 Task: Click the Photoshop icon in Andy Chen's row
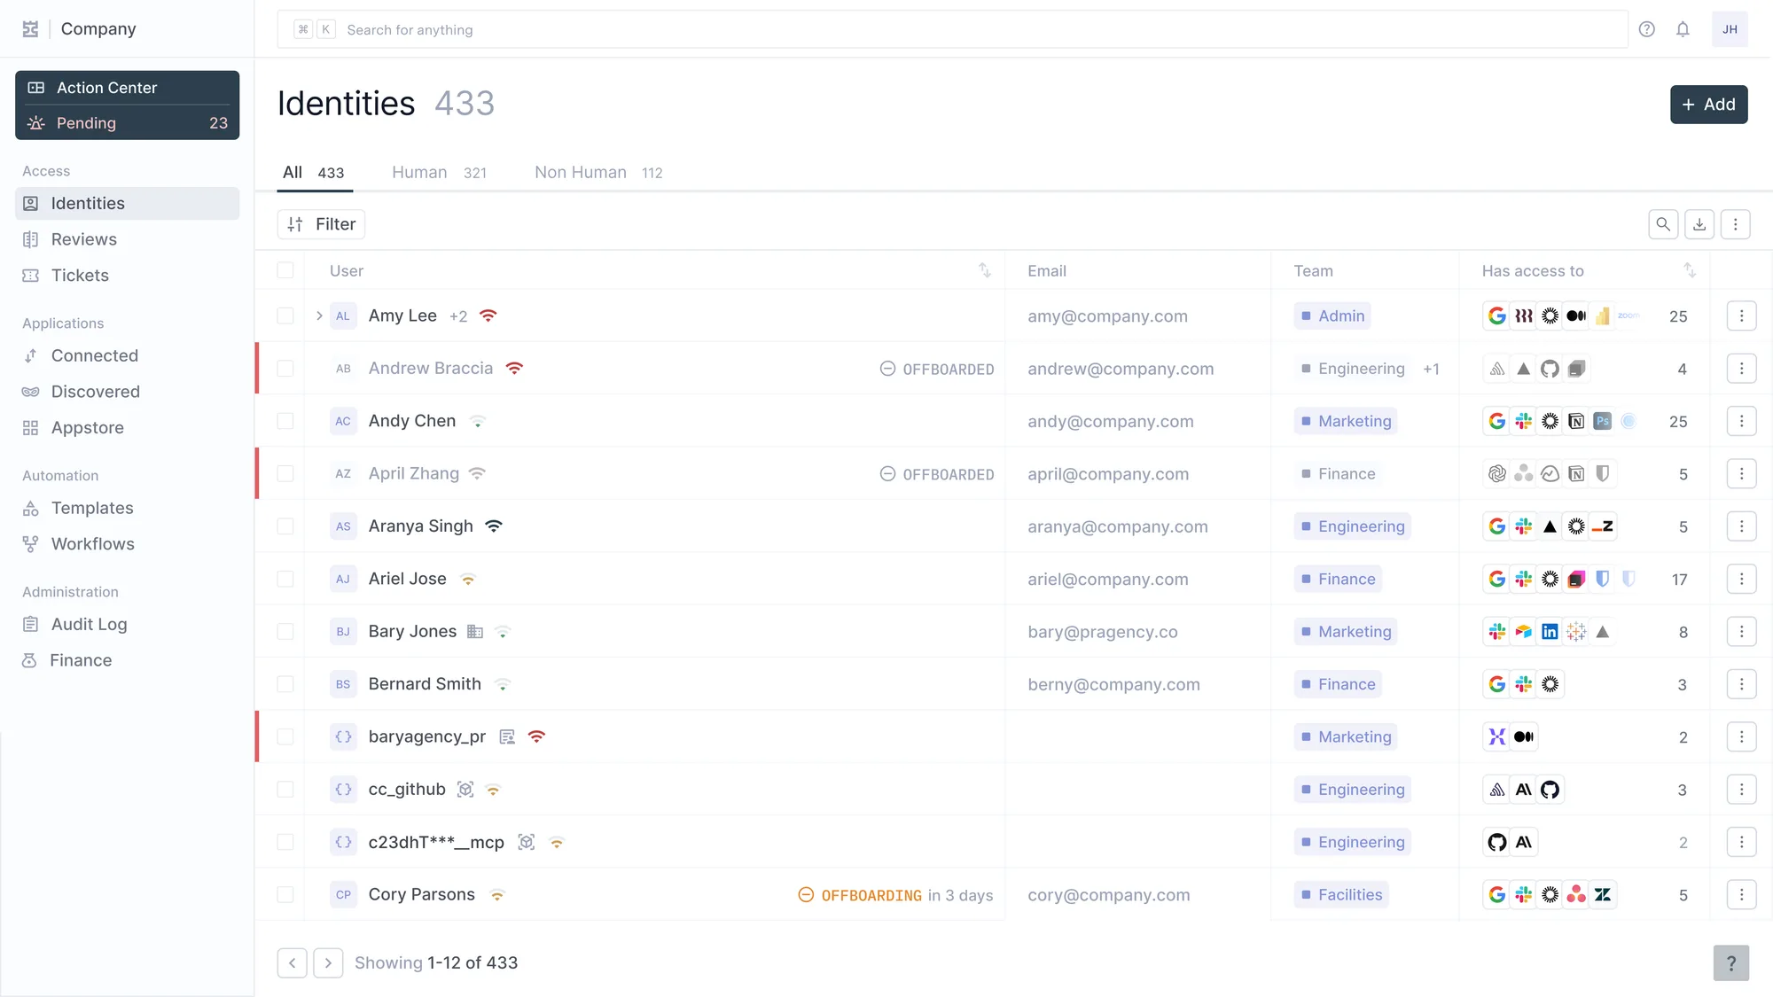(x=1603, y=421)
